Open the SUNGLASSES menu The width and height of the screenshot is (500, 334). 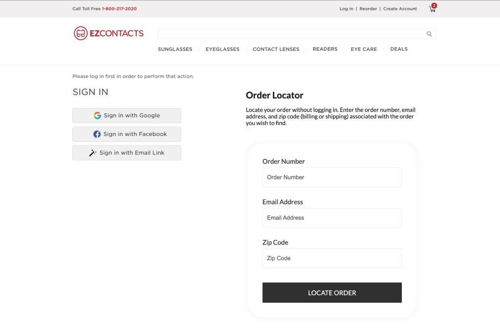(175, 49)
